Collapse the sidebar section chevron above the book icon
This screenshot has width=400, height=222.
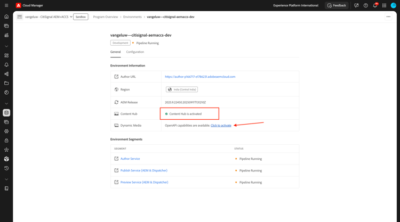coord(6,179)
